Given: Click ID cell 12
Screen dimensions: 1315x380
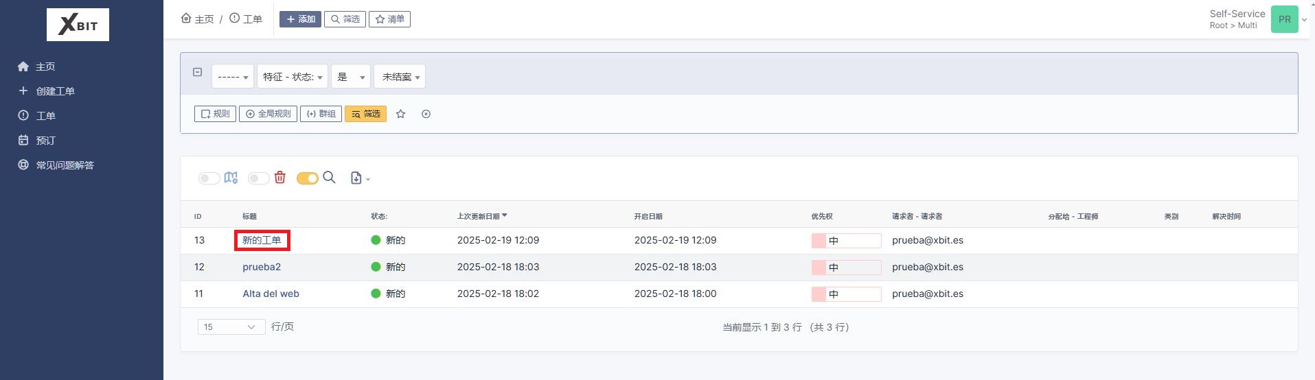Looking at the screenshot, I should pos(199,268).
